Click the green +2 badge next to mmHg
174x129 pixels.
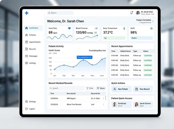pyautogui.click(x=95, y=33)
